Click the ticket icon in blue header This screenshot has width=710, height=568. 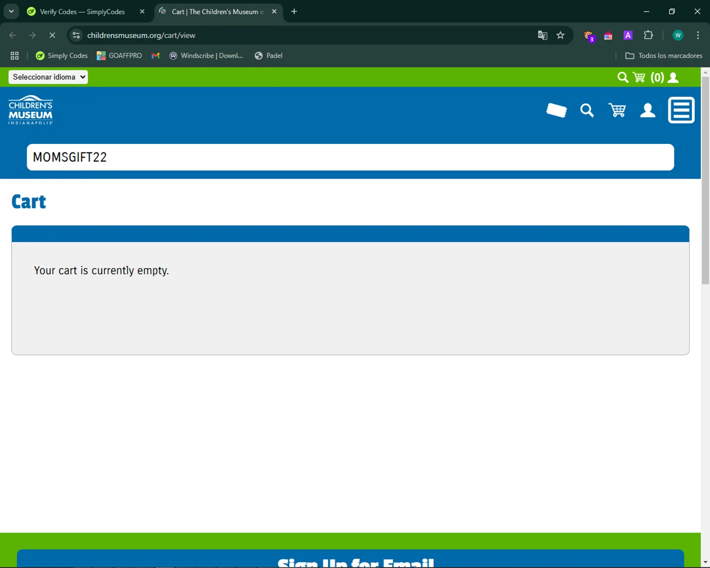[x=557, y=110]
